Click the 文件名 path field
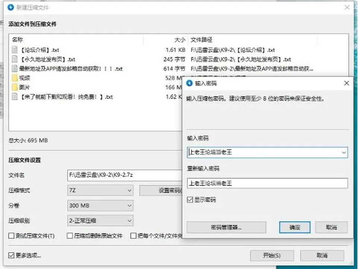The width and height of the screenshot is (358, 269). pos(125,175)
